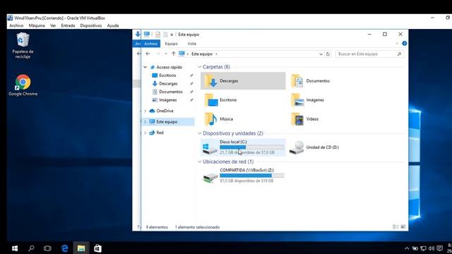Select Escritorio in quick access list
Image resolution: width=452 pixels, height=254 pixels.
click(x=167, y=75)
